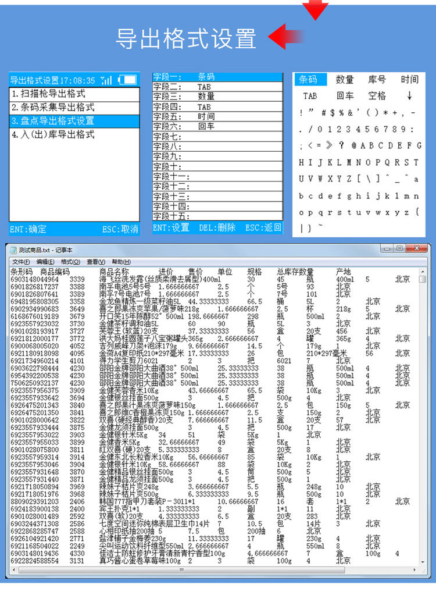Viewport: 436px width, 595px height.
Task: Select highlighted item 3 盘点导出格式设置
Action: tap(74, 120)
